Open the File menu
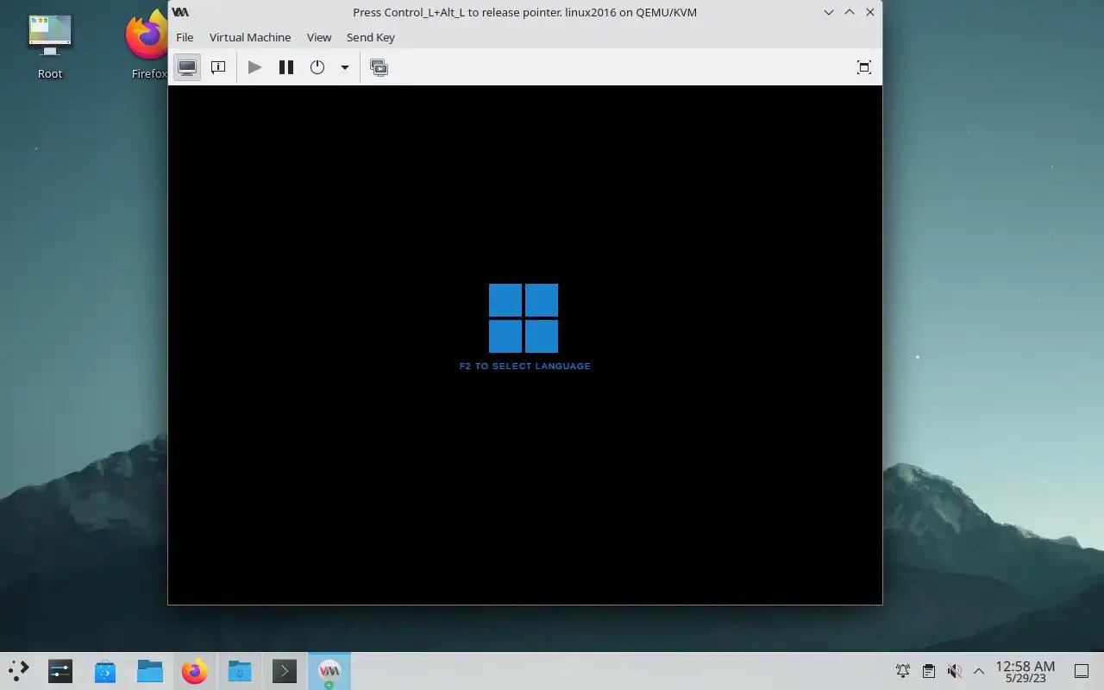 [185, 37]
